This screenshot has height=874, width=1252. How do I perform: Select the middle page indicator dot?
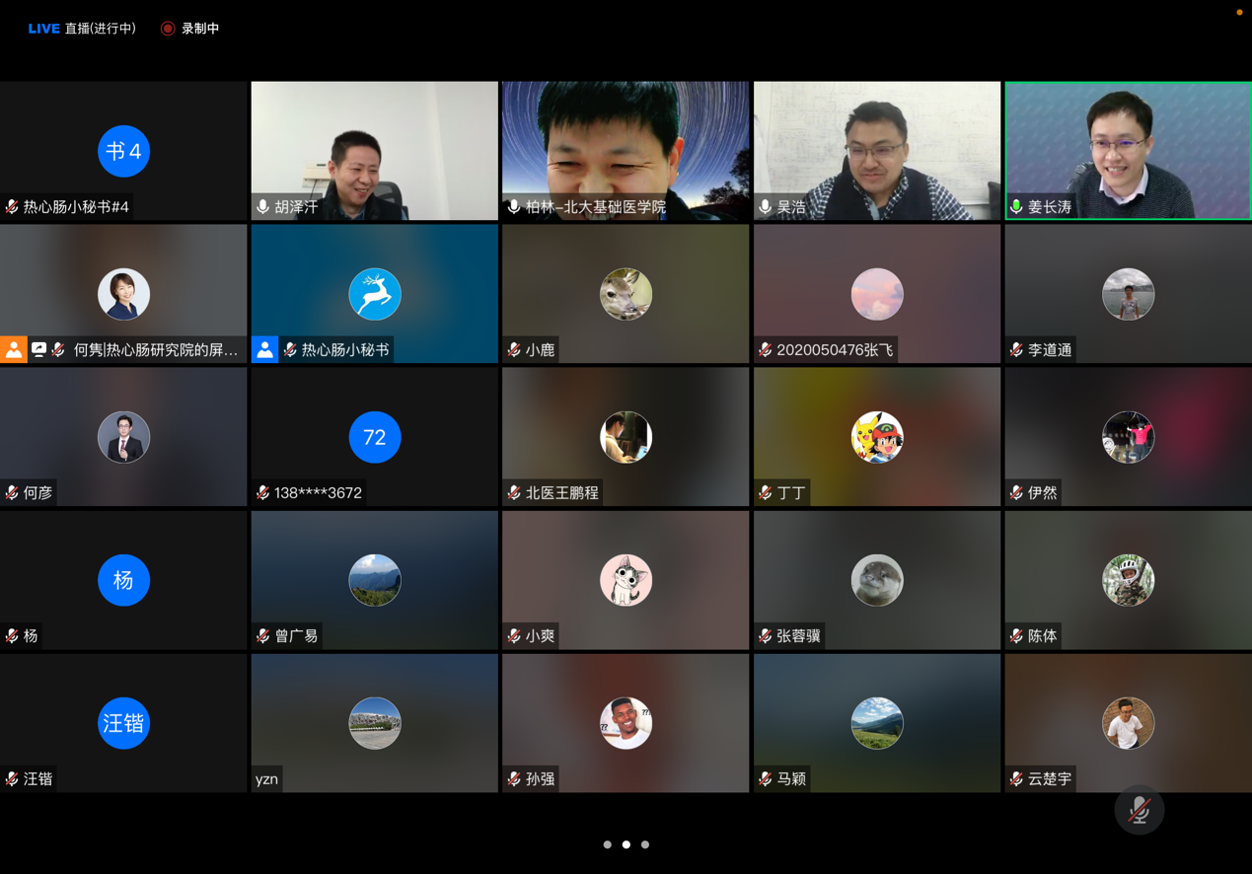pyautogui.click(x=626, y=844)
